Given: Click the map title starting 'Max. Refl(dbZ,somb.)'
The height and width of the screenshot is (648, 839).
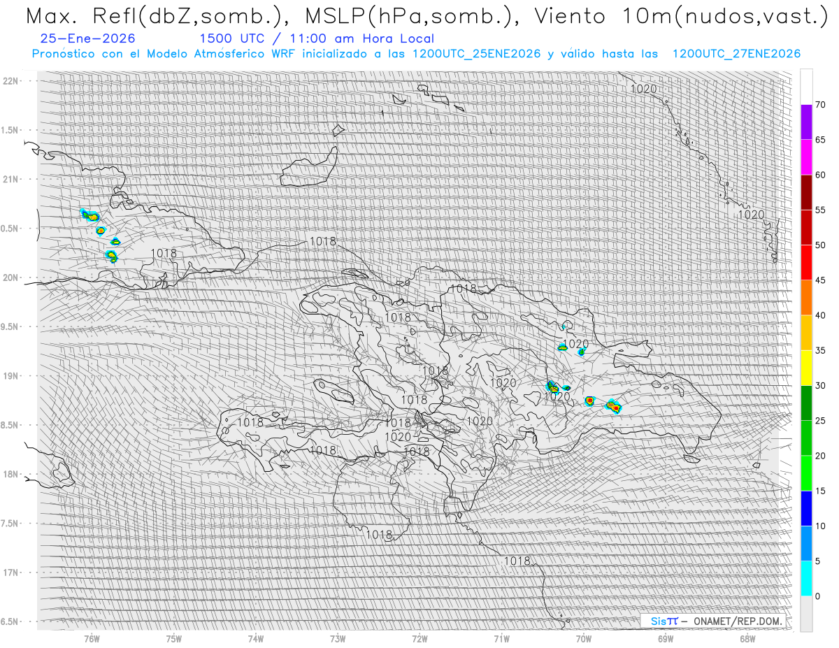Looking at the screenshot, I should pyautogui.click(x=426, y=15).
